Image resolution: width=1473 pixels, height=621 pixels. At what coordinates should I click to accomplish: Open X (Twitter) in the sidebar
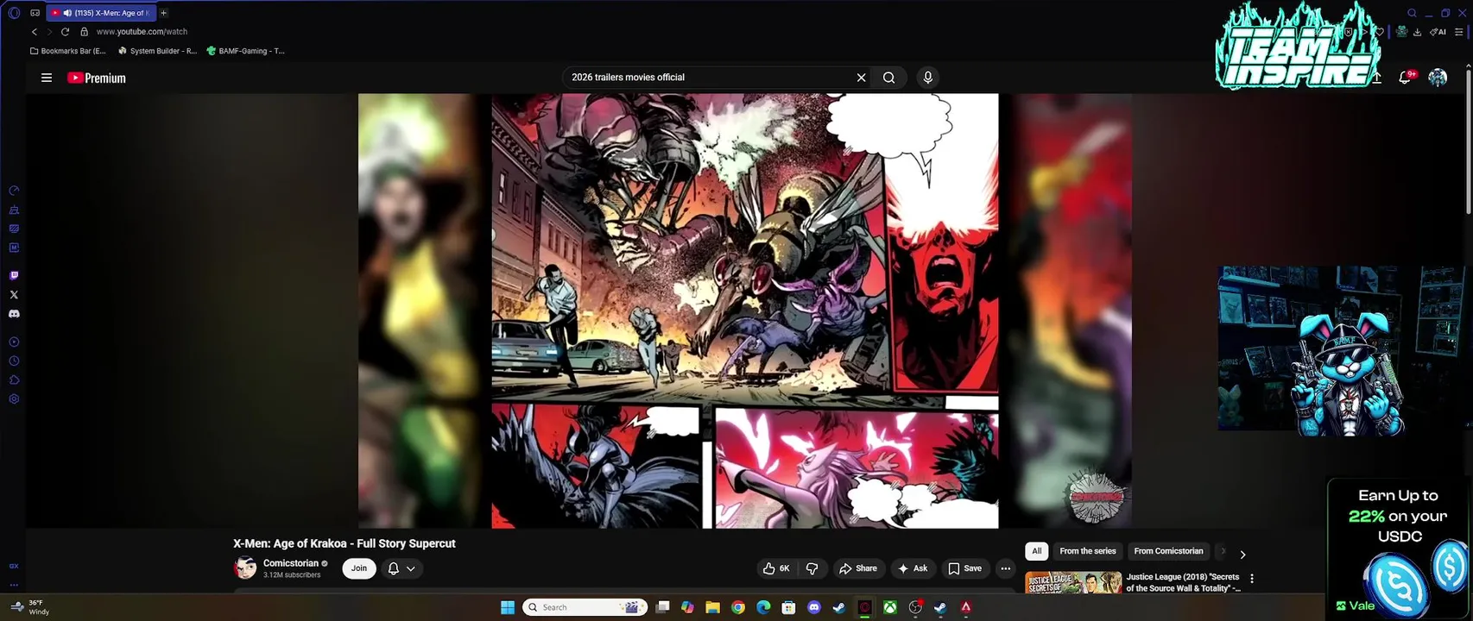(x=14, y=295)
